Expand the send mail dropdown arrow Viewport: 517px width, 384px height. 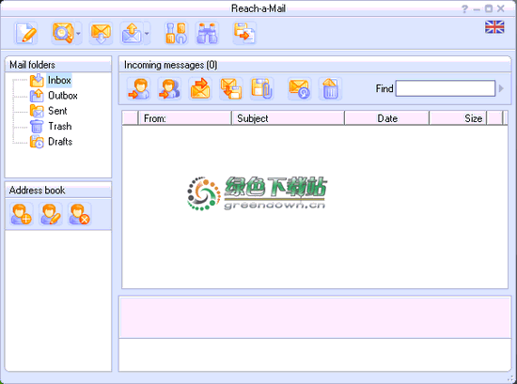point(147,33)
